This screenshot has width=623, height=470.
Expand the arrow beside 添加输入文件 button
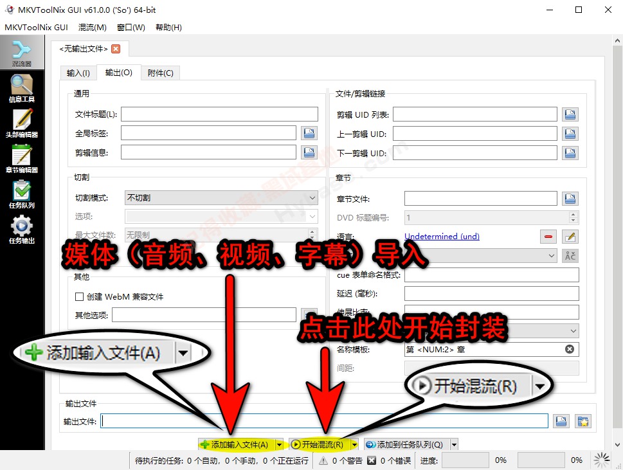point(280,444)
